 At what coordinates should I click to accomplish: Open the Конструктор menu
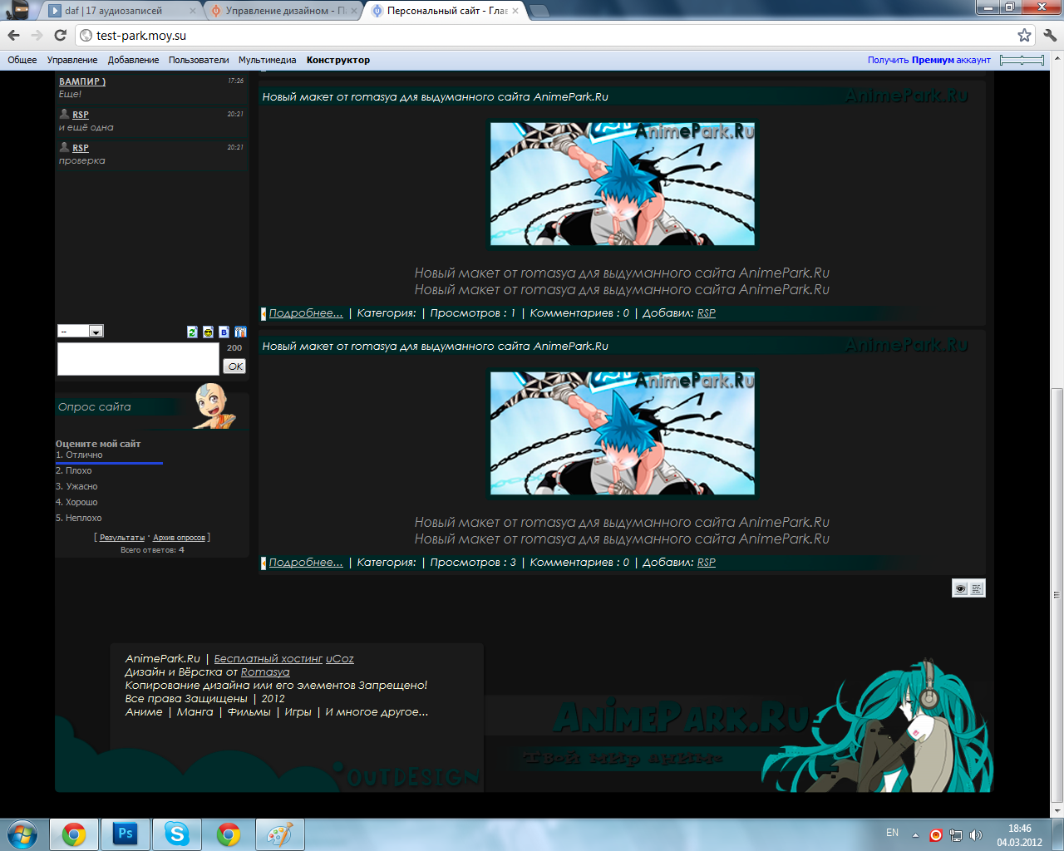pyautogui.click(x=338, y=60)
